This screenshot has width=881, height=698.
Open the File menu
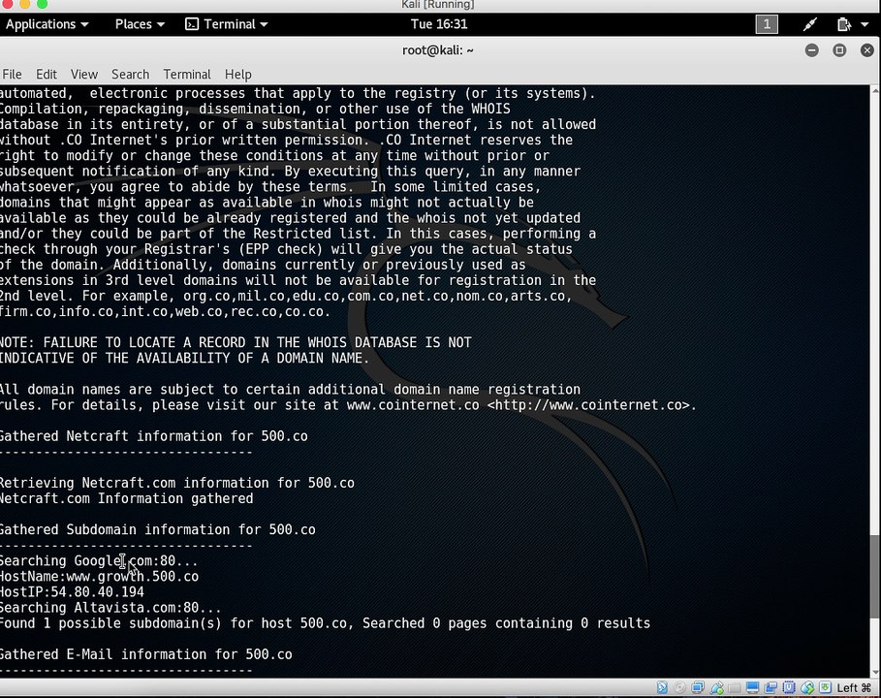coord(12,75)
